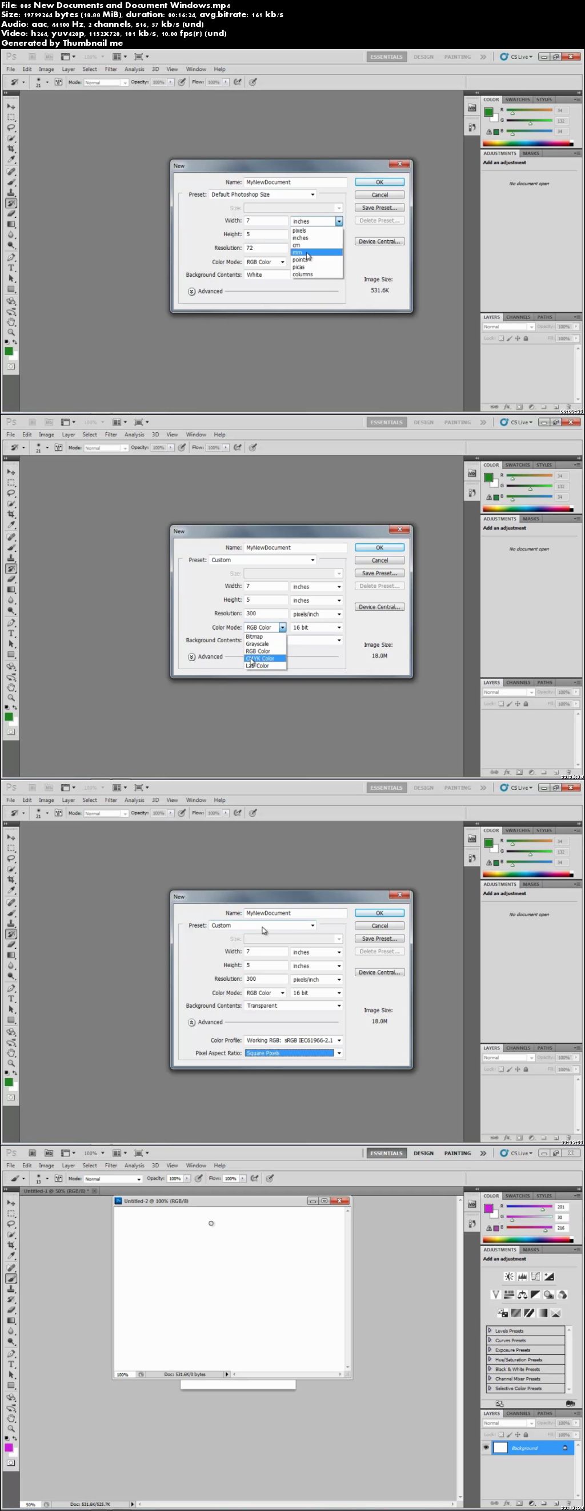Viewport: 585px width, 1511px height.
Task: Add a Photo Filter adjustment icon
Action: [x=549, y=1295]
